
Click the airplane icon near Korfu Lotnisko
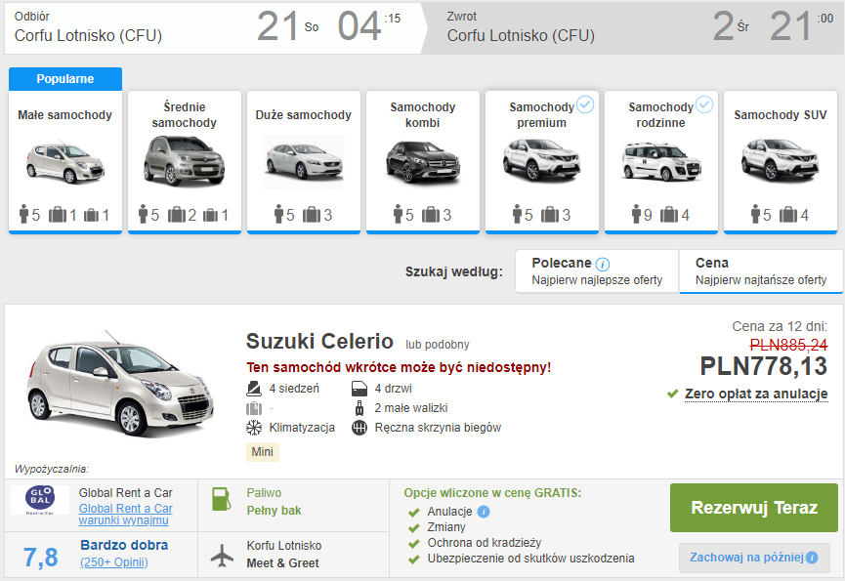pyautogui.click(x=223, y=554)
